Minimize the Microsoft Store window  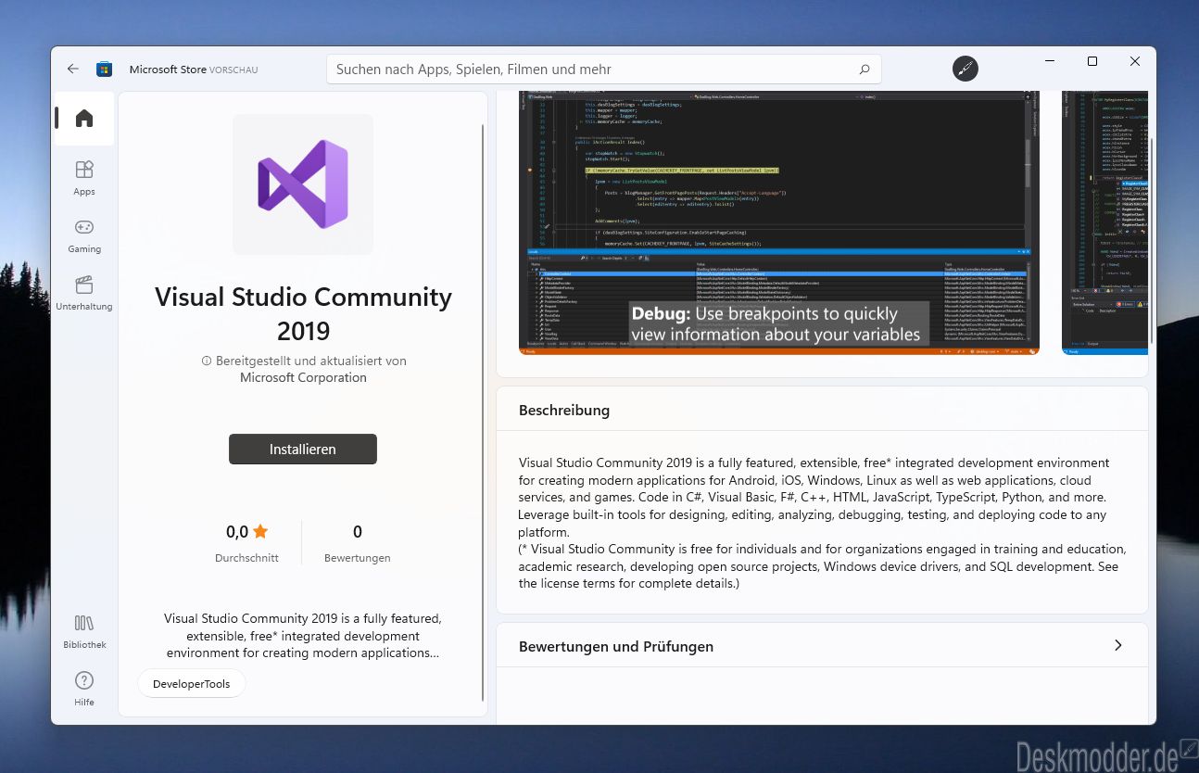(x=1050, y=61)
